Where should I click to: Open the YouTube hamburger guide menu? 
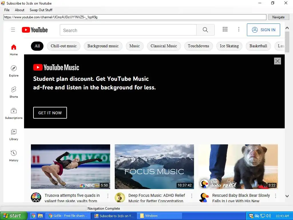click(x=13, y=30)
